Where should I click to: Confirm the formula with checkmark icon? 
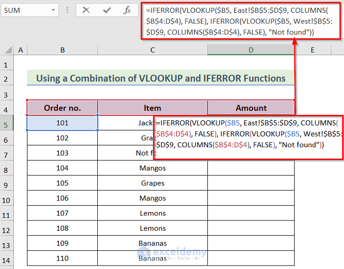[107, 10]
